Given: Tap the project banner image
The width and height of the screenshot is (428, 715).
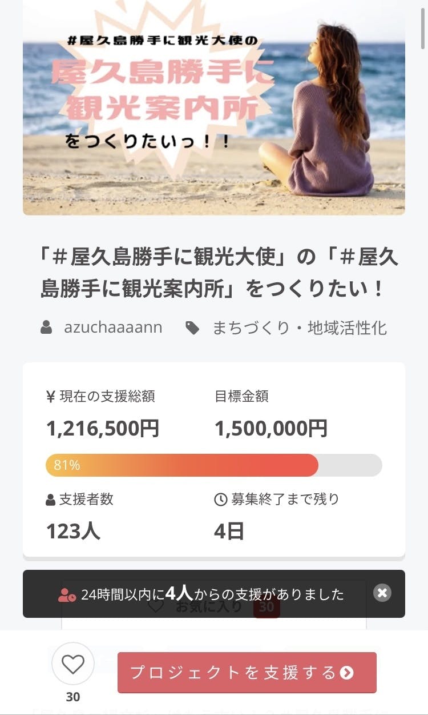Looking at the screenshot, I should pos(213,109).
